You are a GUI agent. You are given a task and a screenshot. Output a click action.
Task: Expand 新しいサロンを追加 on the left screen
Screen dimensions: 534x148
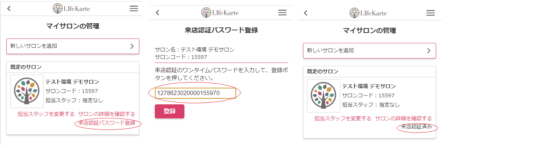pos(73,46)
